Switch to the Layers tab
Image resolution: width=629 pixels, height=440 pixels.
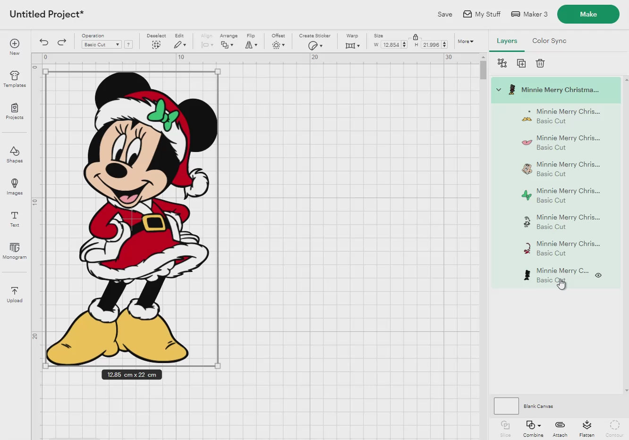(x=507, y=41)
